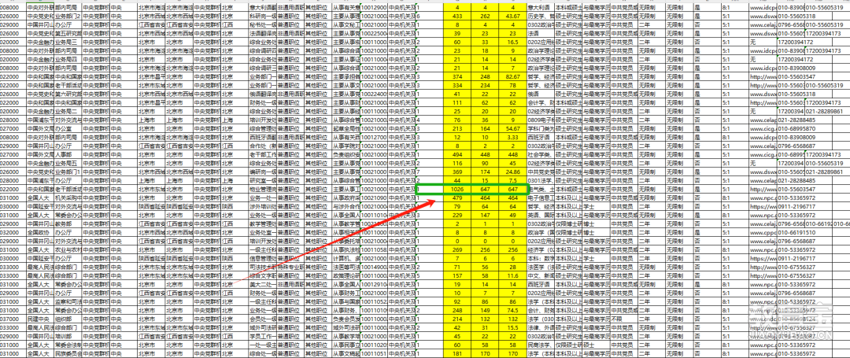The height and width of the screenshot is (358, 850).
Task: Select the highlighted cell containing 1026
Action: (x=457, y=189)
